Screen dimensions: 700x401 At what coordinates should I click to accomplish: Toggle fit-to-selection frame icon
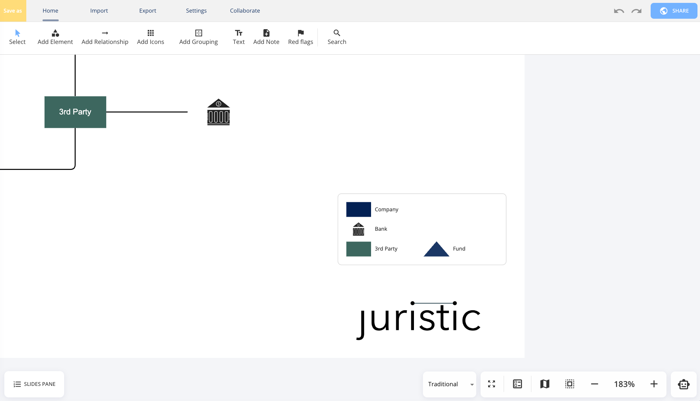pyautogui.click(x=570, y=384)
